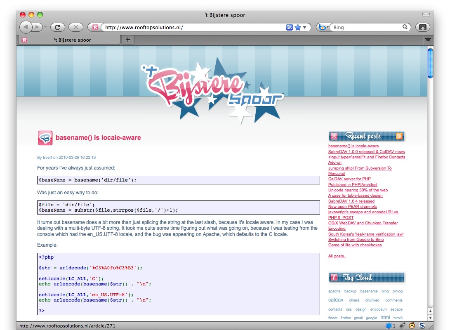Click the blue vertical scrollbar thumb

tap(430, 63)
